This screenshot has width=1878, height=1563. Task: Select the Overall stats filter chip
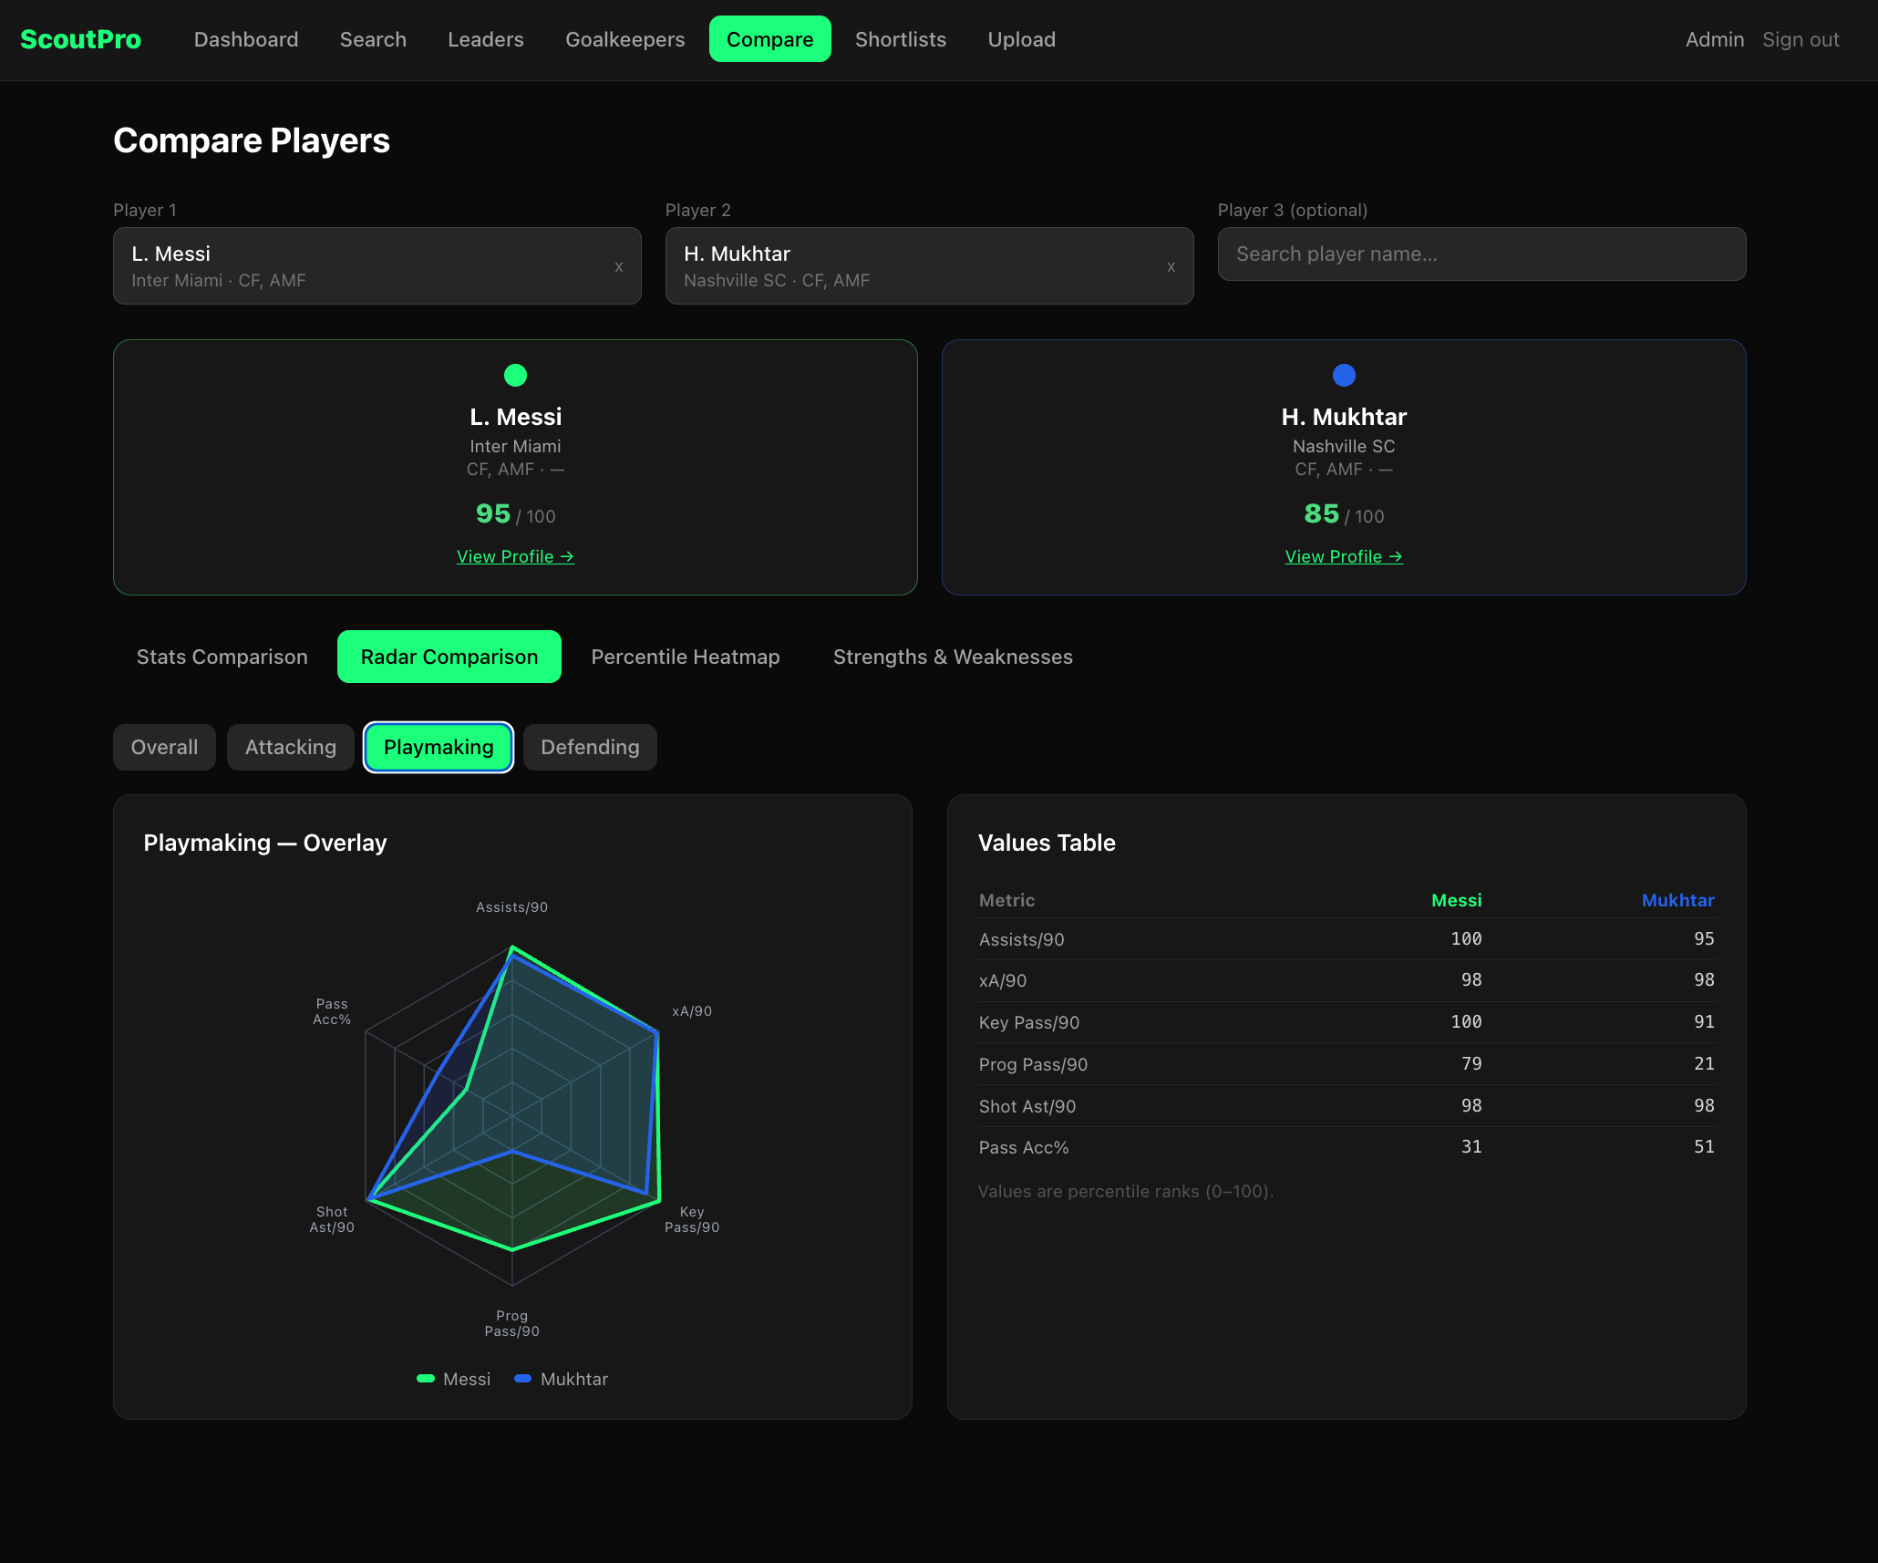(164, 747)
